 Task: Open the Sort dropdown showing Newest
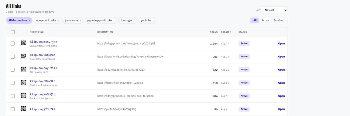(x=275, y=10)
